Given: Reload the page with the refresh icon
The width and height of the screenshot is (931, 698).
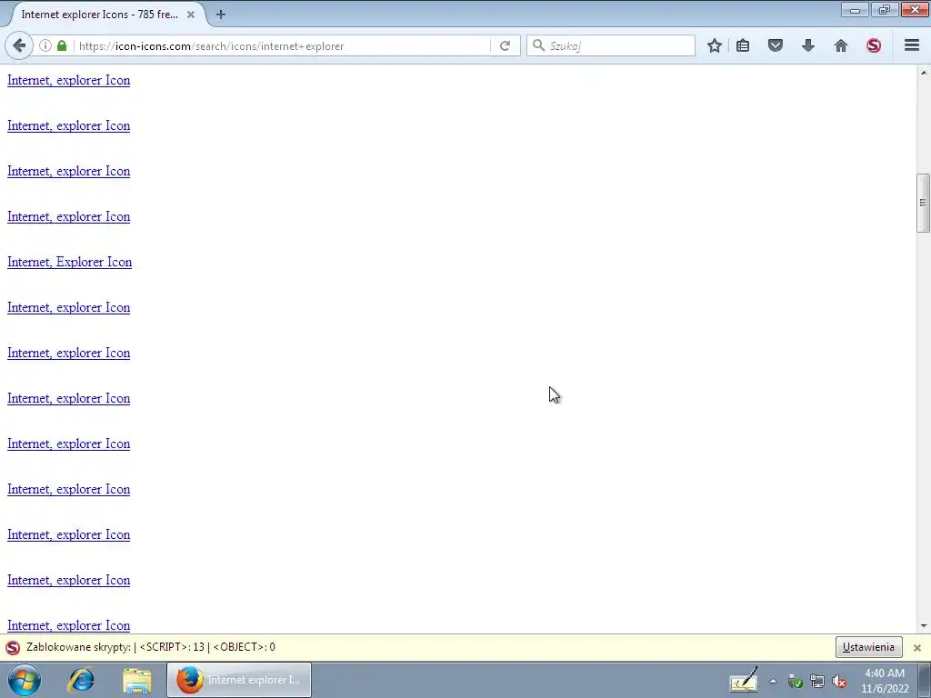Looking at the screenshot, I should 506,45.
